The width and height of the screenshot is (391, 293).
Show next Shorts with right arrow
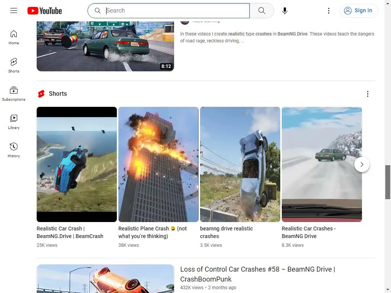[x=362, y=164]
